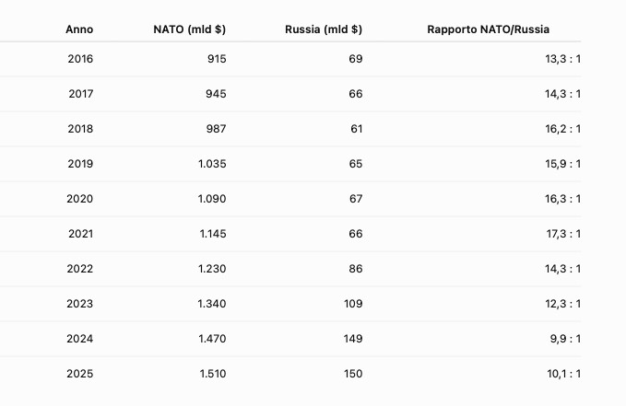Screen dimensions: 626x406
Task: Select the NATO value 987 for 2018
Action: coord(216,129)
